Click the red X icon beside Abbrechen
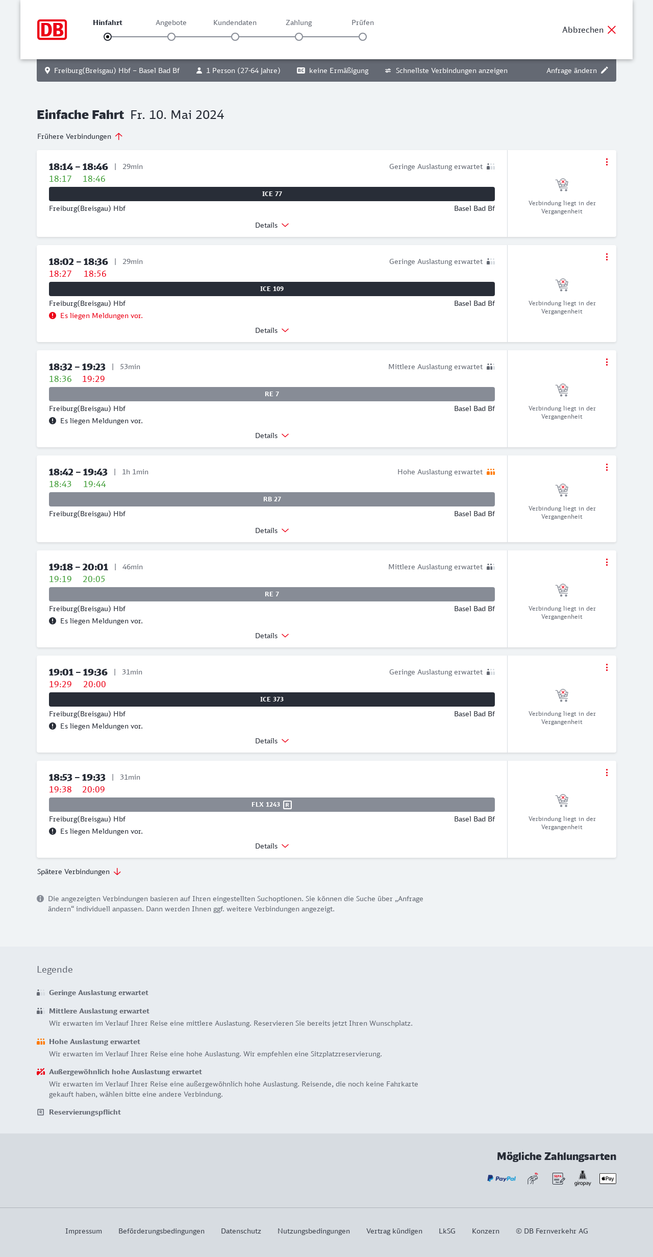Image resolution: width=653 pixels, height=1257 pixels. tap(612, 30)
